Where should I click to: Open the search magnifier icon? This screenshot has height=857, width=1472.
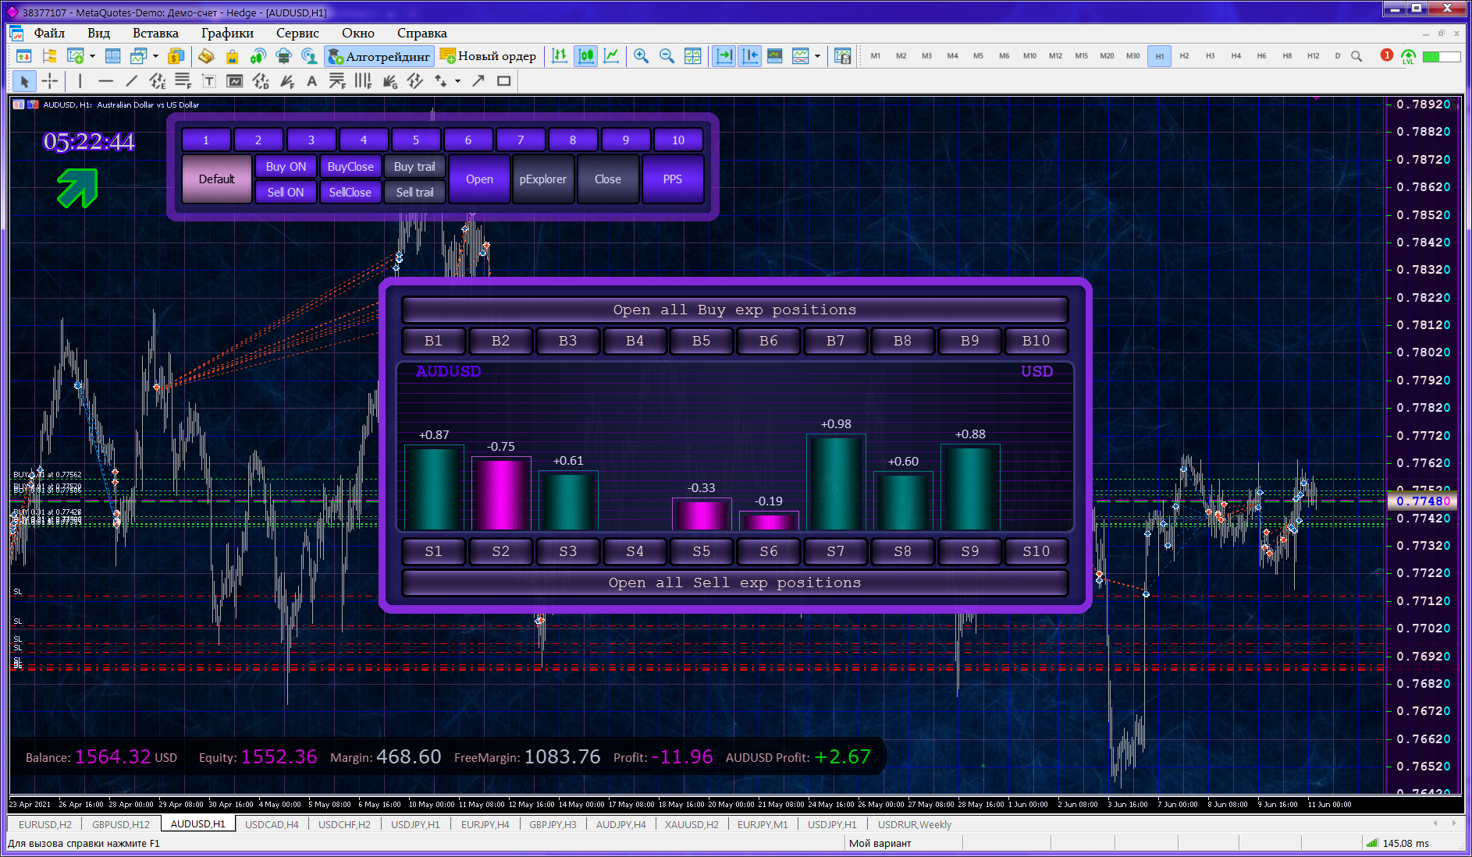click(1356, 56)
